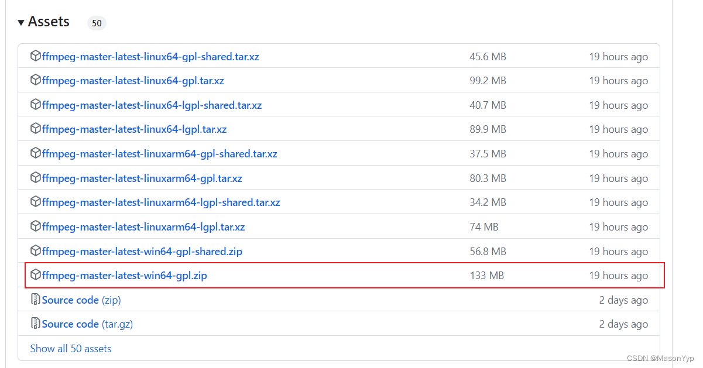
Task: Click the package icon beside linux64-gpl.tar.xz
Action: pos(36,80)
